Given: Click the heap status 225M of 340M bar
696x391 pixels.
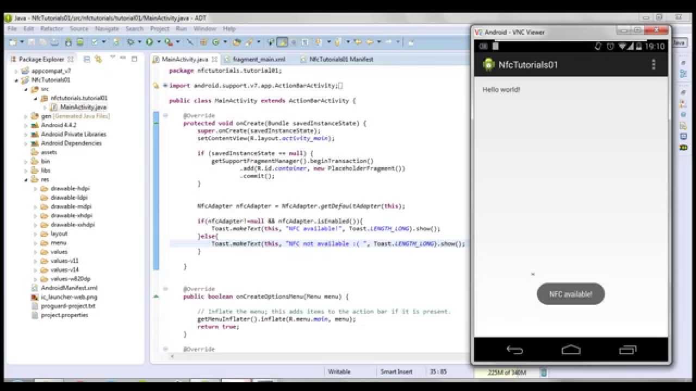Looking at the screenshot, I should pos(507,373).
